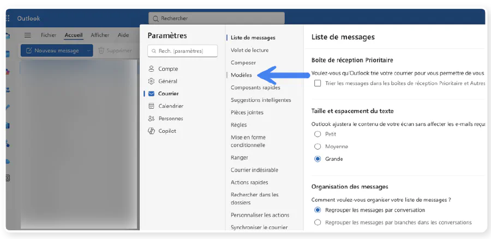This screenshot has width=491, height=239.
Task: Select the Grande text size option
Action: coord(318,159)
